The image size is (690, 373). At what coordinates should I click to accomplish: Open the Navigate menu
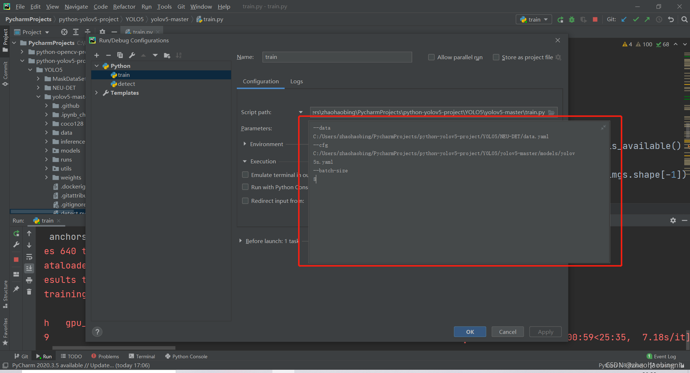(x=76, y=6)
